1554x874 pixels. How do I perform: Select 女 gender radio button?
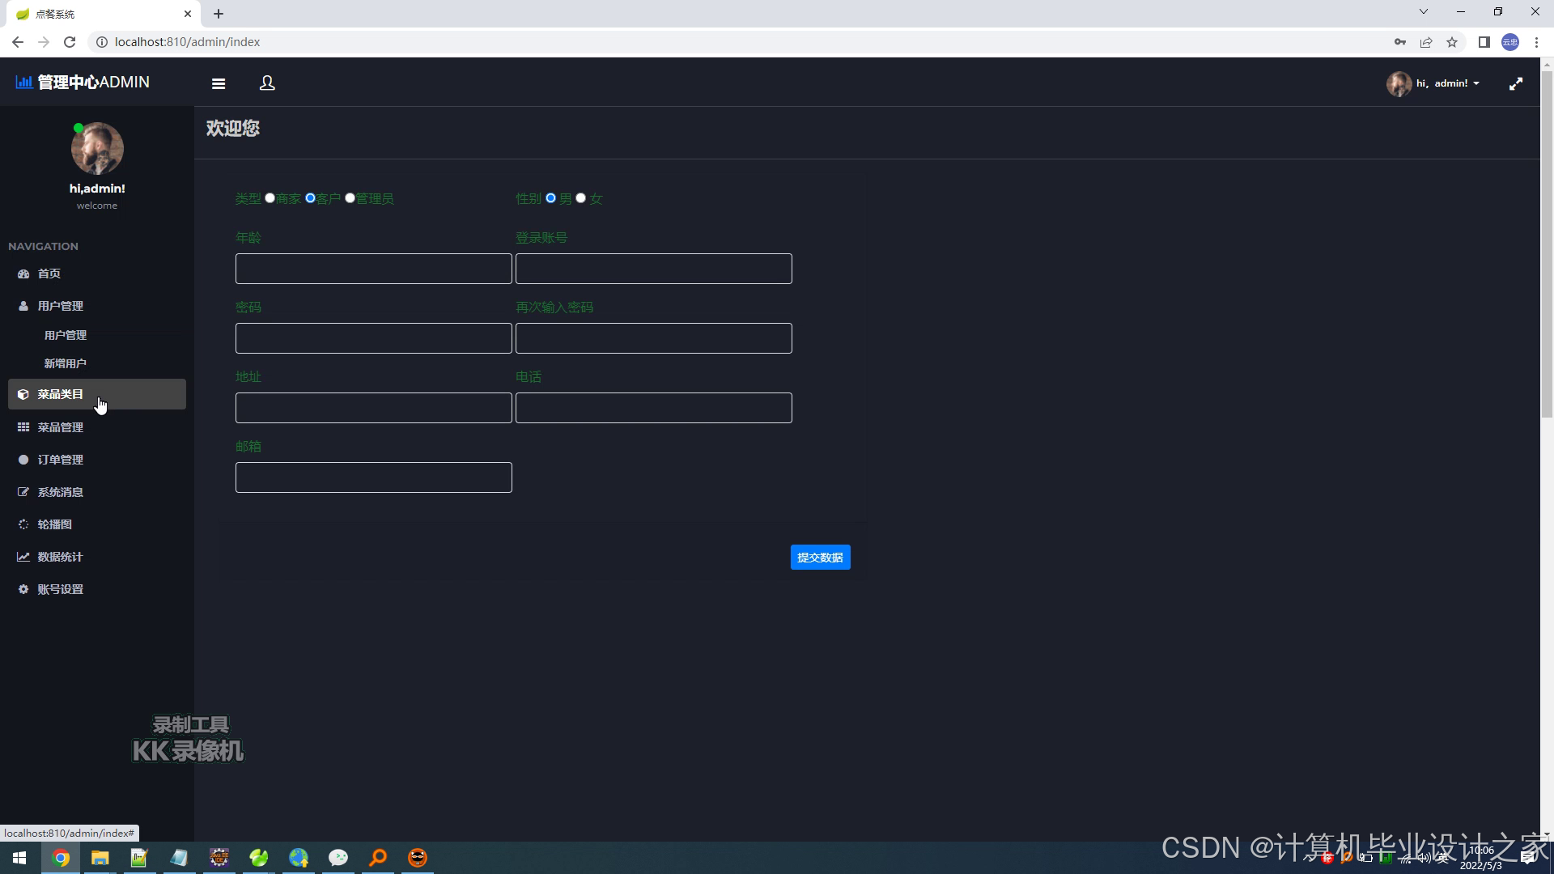[580, 198]
